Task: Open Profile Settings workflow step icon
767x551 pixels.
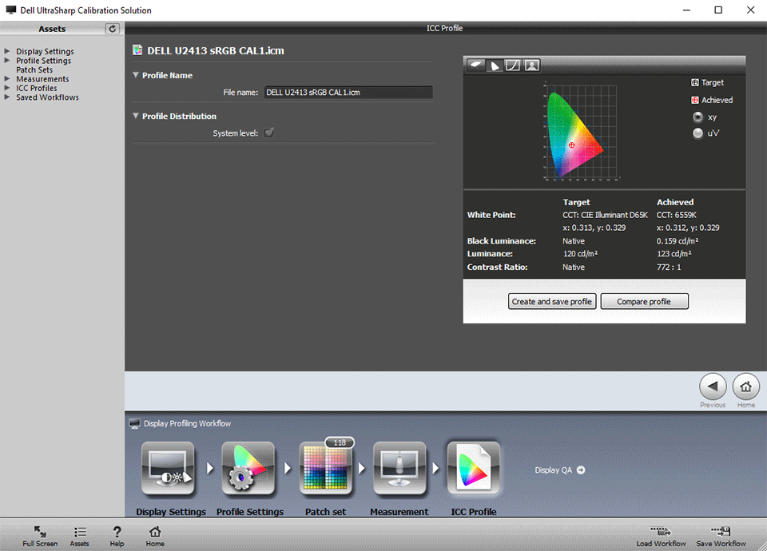Action: tap(248, 469)
